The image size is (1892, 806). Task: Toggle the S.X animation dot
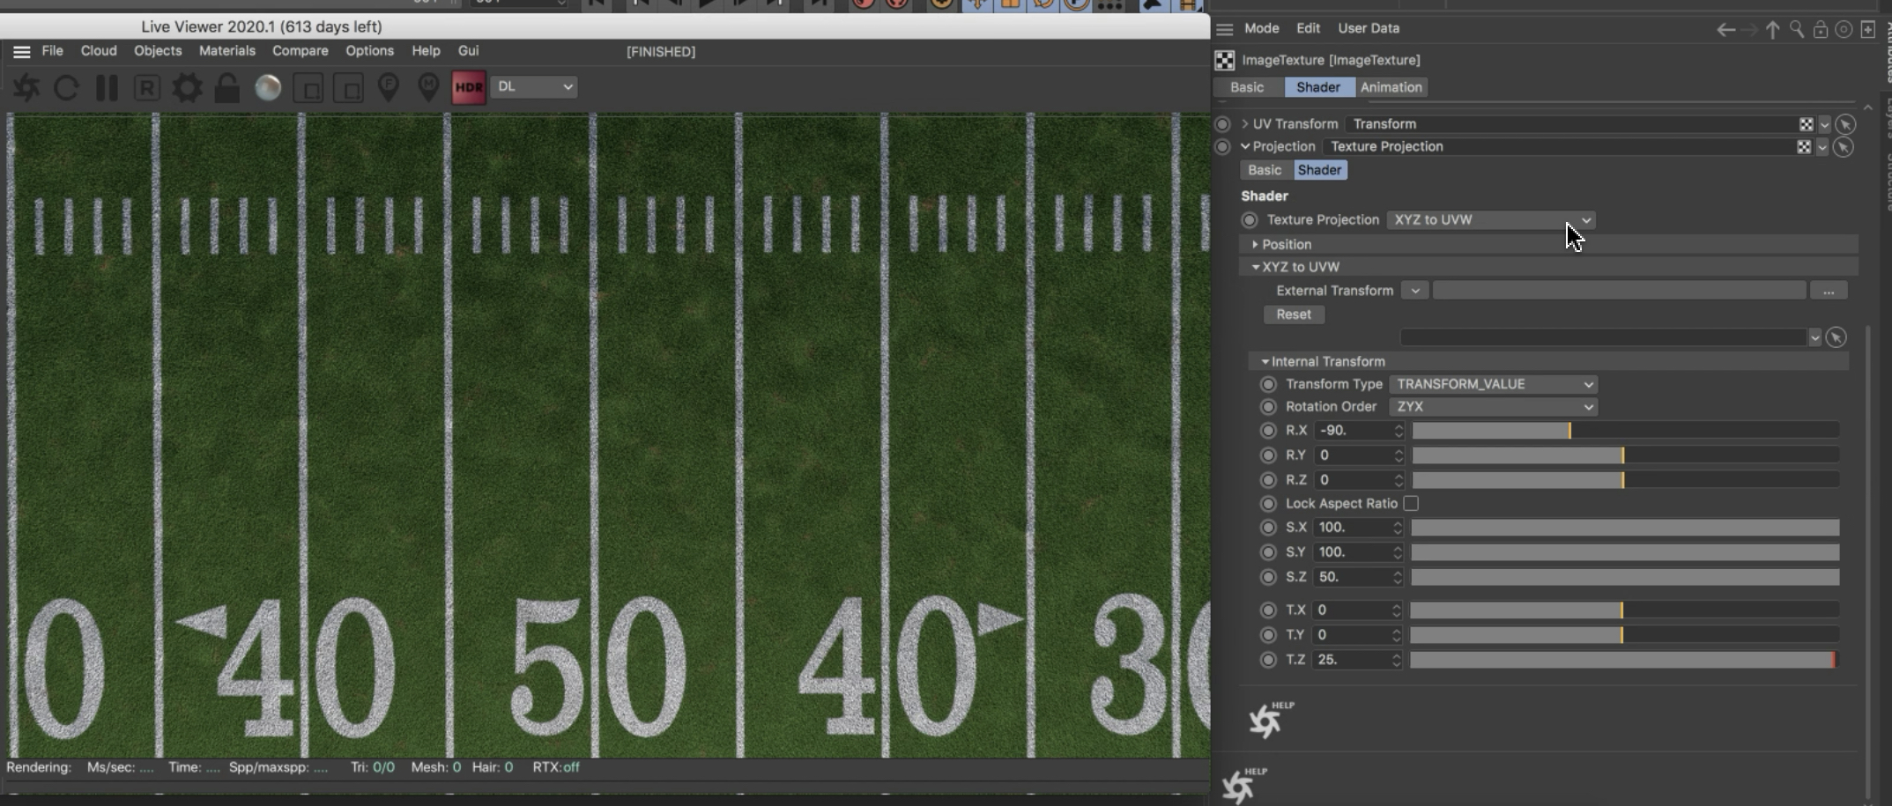coord(1268,528)
